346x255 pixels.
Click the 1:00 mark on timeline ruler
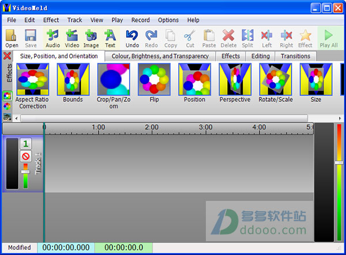pyautogui.click(x=99, y=127)
